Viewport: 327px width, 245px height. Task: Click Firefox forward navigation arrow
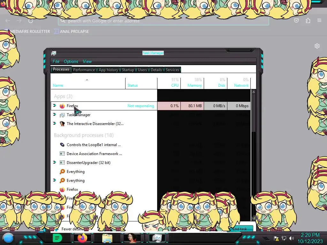19,21
